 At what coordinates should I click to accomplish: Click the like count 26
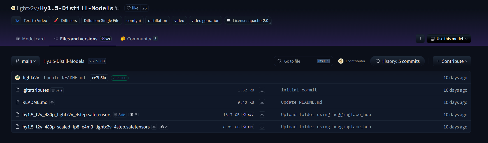click(144, 8)
